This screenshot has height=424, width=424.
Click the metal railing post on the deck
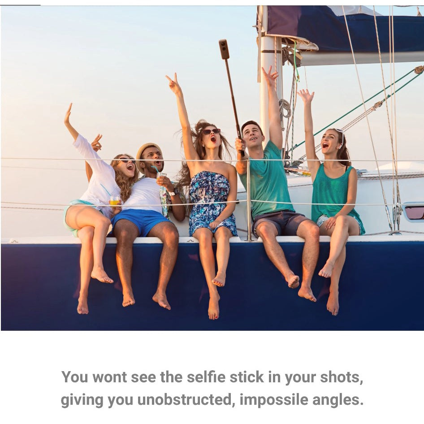point(249,200)
